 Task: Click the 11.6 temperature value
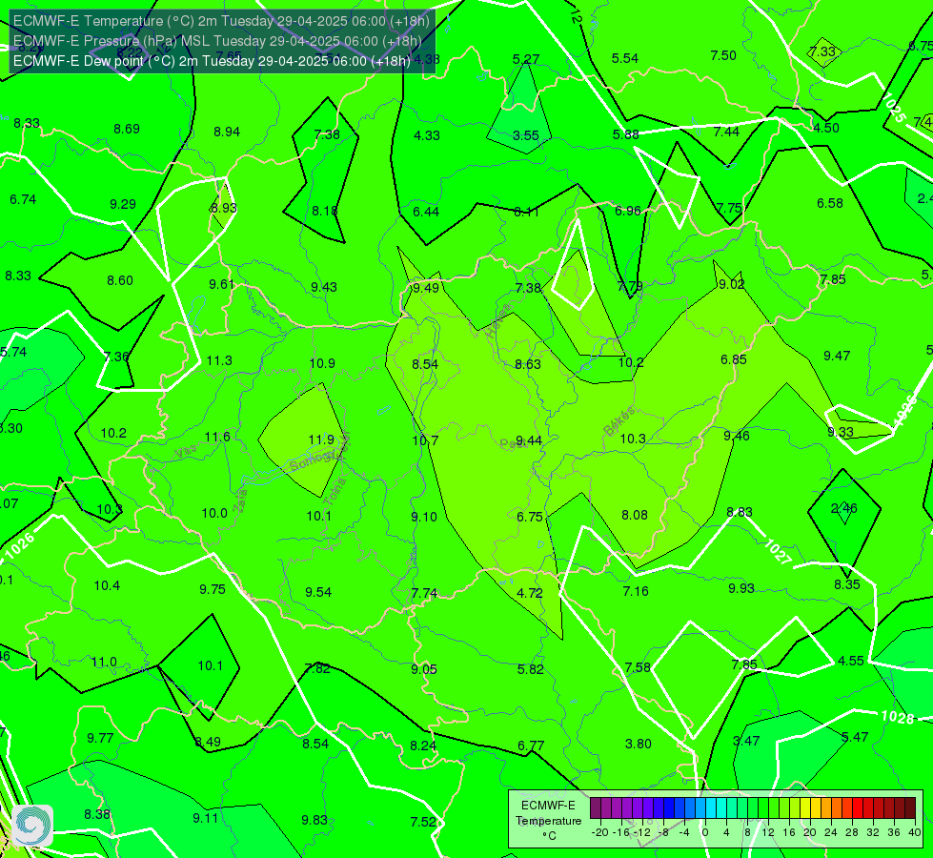pyautogui.click(x=217, y=437)
